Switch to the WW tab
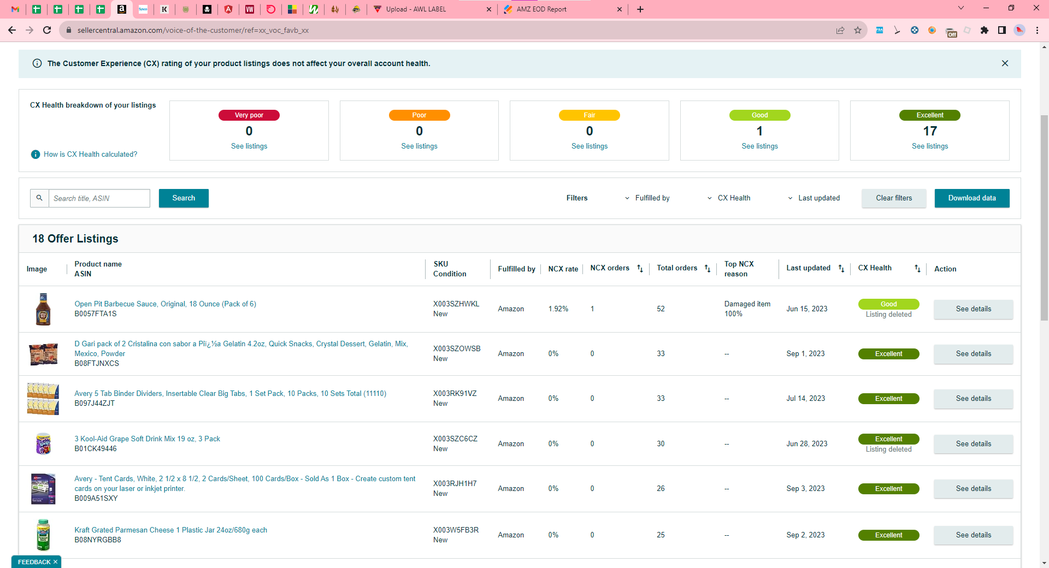 pyautogui.click(x=250, y=9)
